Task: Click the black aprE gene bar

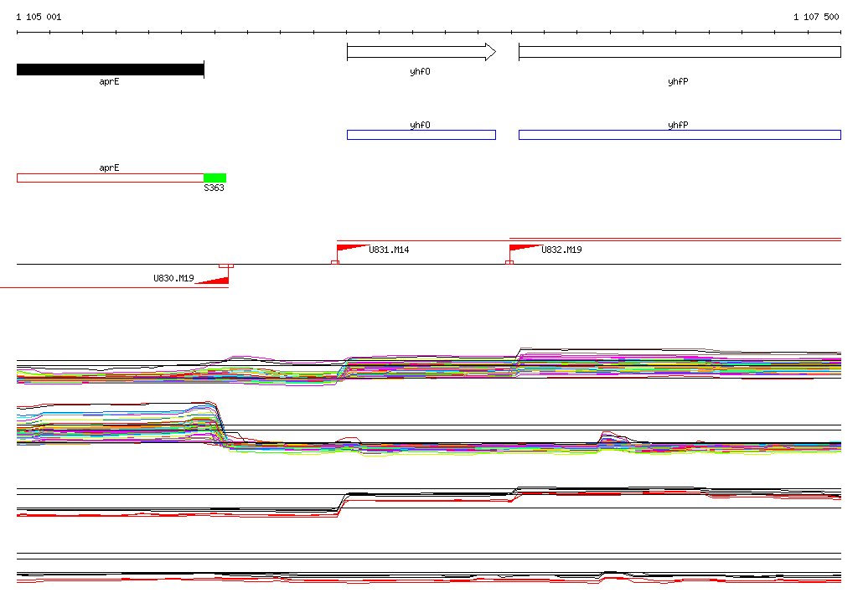Action: [110, 70]
